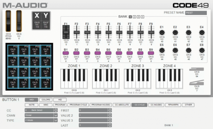Select the Zone 2 keyboard
Screen dimensions: 213x129
point(106,79)
